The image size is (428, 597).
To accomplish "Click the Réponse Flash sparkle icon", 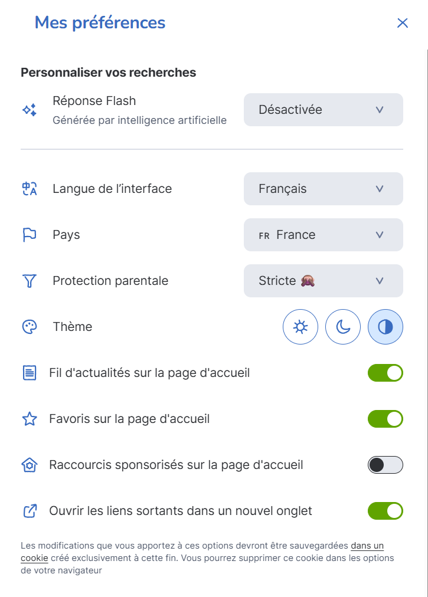I will 30,110.
